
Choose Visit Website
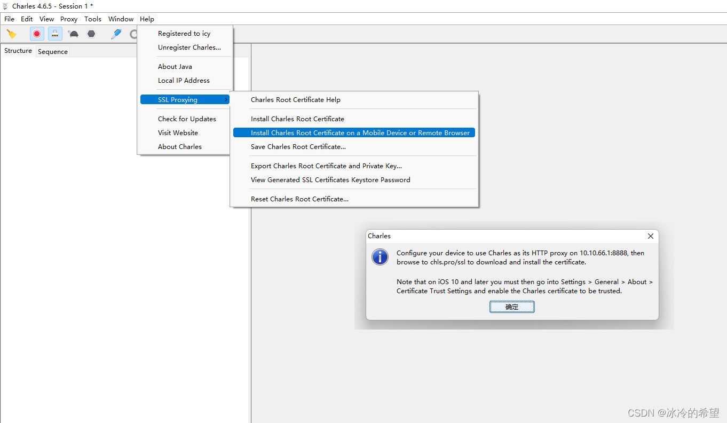[185, 132]
